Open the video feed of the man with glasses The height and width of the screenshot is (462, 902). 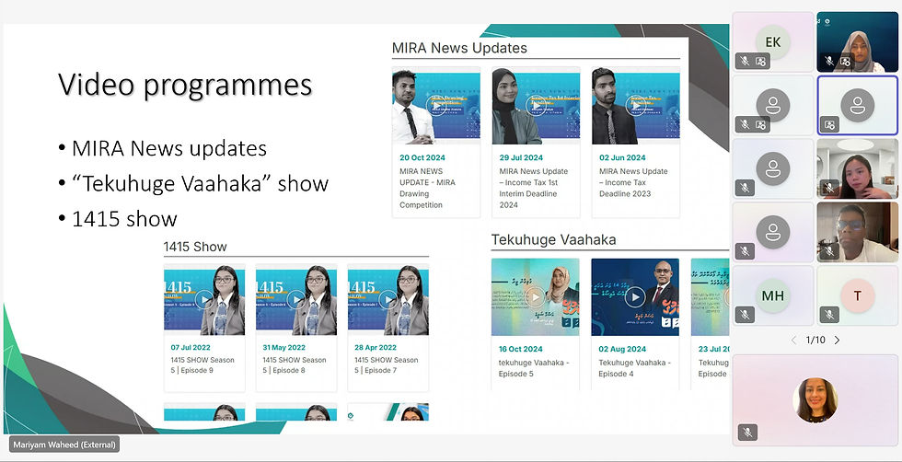[x=858, y=232]
